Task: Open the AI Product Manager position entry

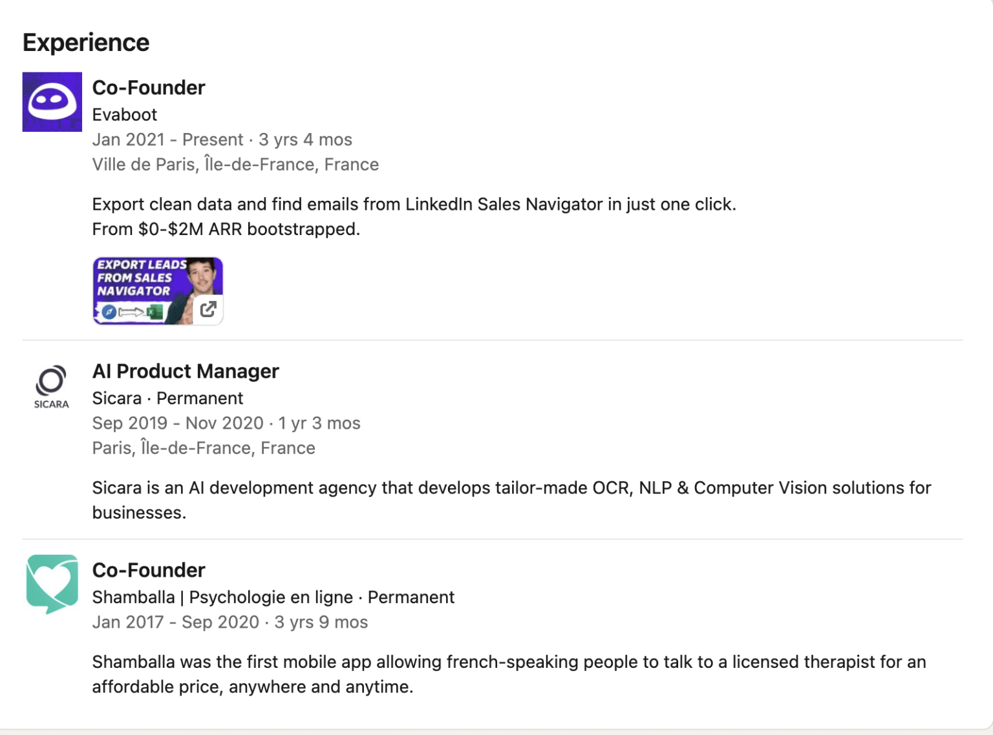Action: click(x=185, y=371)
